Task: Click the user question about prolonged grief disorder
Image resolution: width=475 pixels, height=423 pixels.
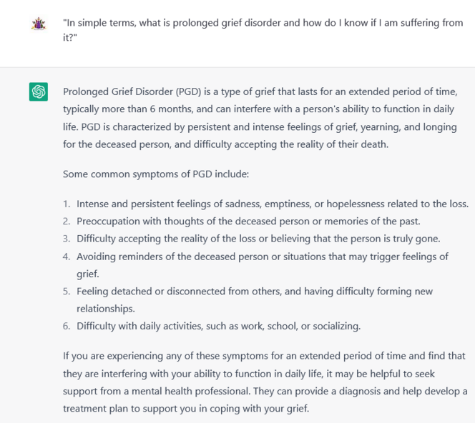Action: coord(263,30)
